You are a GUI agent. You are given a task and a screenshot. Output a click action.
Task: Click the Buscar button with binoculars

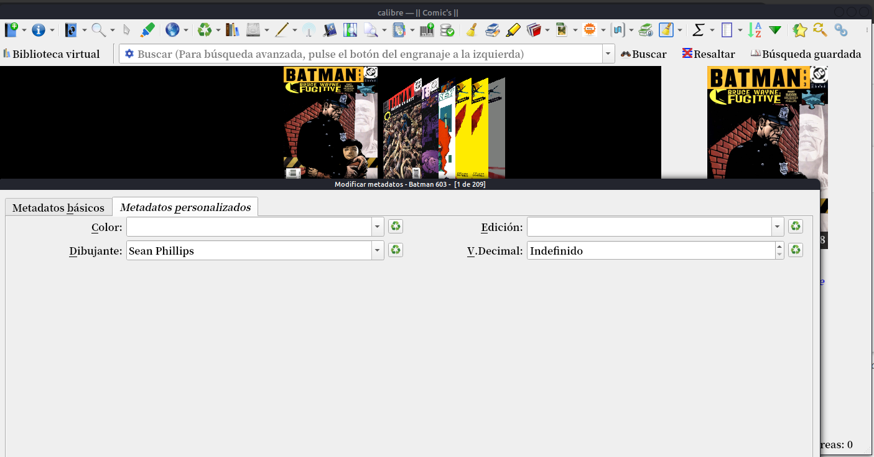click(644, 54)
